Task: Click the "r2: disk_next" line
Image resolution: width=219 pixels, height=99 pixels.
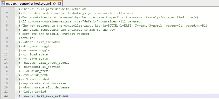Action: tap(33, 75)
